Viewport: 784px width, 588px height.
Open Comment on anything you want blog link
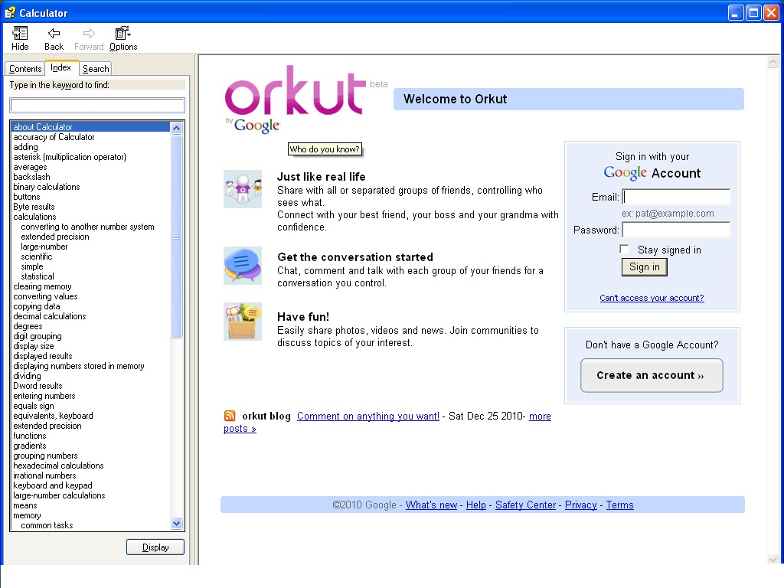point(368,416)
